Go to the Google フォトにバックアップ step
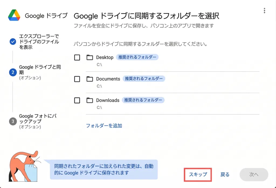 point(37,119)
